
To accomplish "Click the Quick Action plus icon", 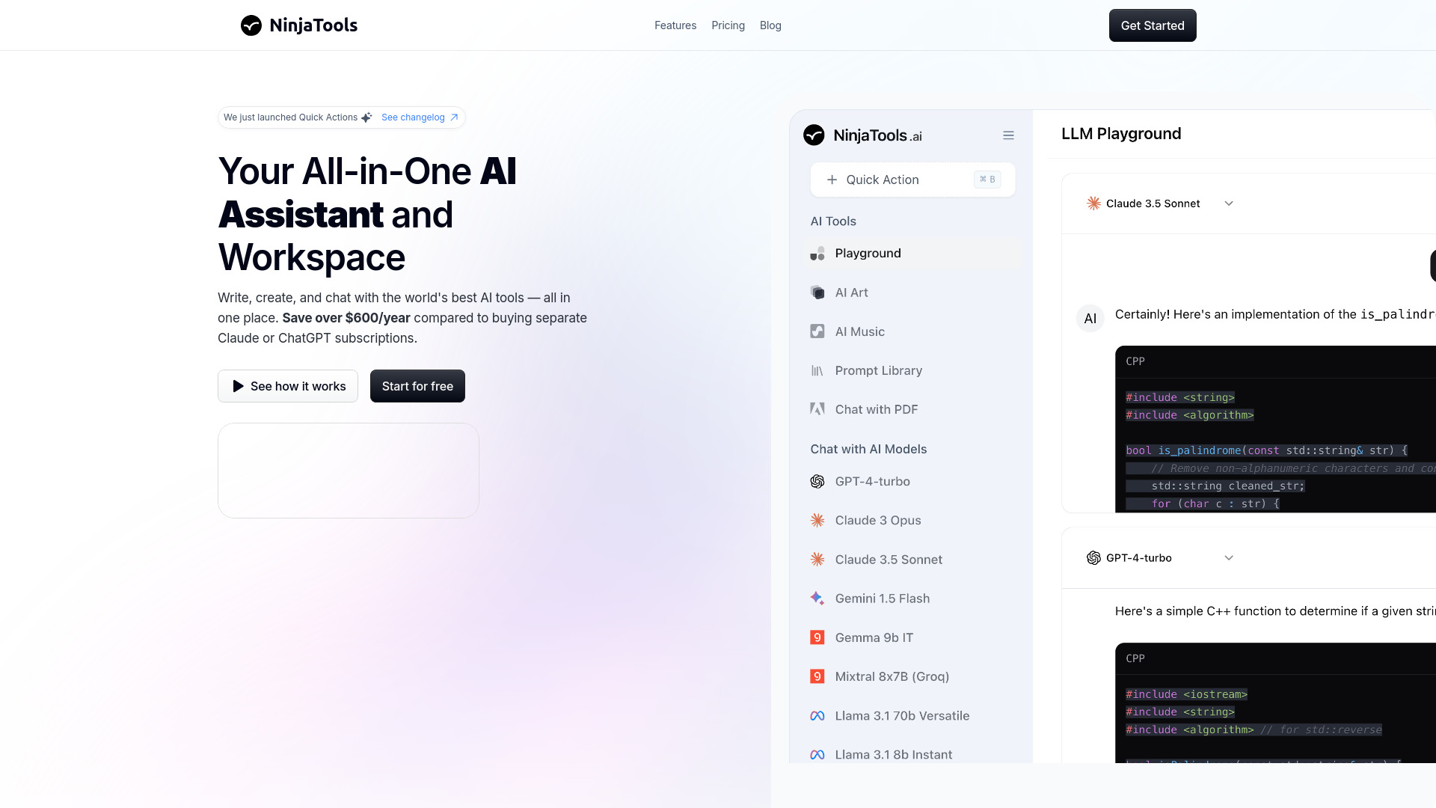I will click(832, 179).
